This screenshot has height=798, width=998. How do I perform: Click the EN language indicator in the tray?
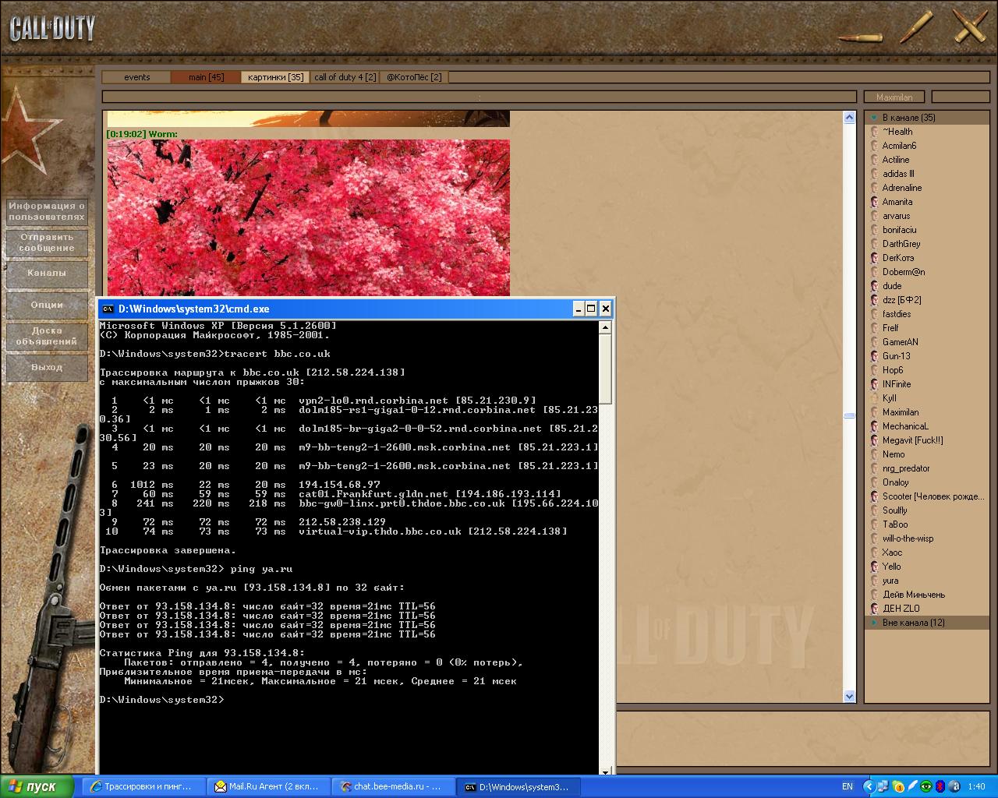tap(848, 787)
